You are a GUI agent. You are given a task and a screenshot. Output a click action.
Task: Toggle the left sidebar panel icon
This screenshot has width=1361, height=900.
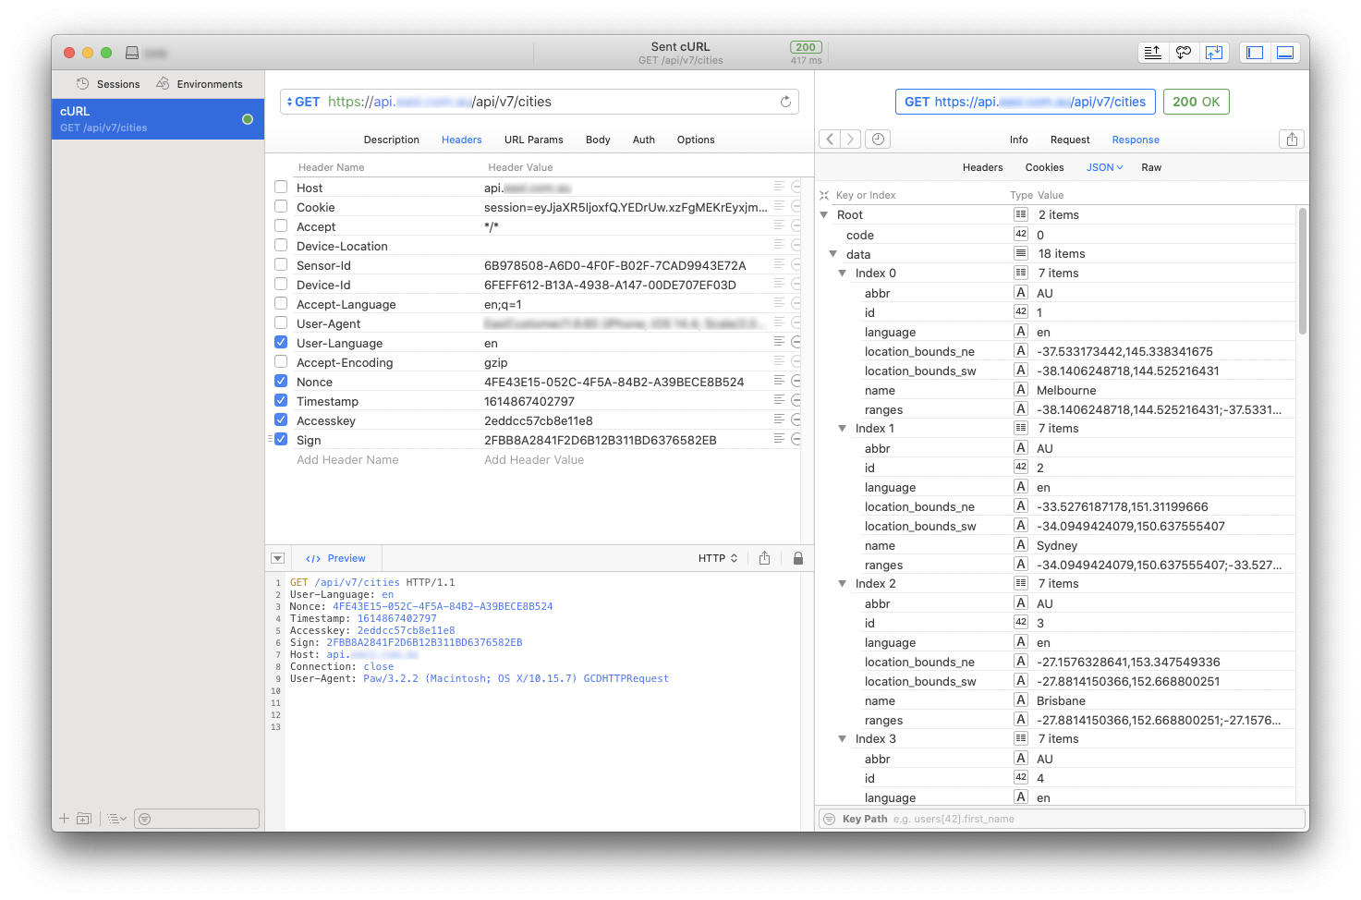[1254, 53]
